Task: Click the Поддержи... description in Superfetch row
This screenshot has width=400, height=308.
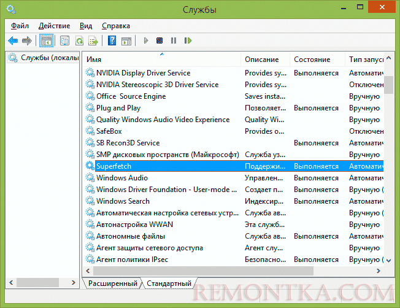Action: click(265, 166)
